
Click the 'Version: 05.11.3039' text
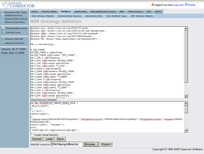(13, 49)
